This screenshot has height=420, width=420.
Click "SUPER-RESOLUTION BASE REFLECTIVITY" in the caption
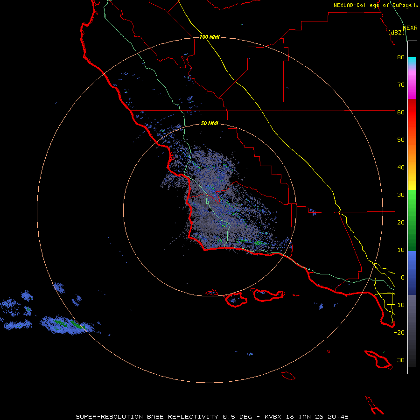[x=147, y=417]
